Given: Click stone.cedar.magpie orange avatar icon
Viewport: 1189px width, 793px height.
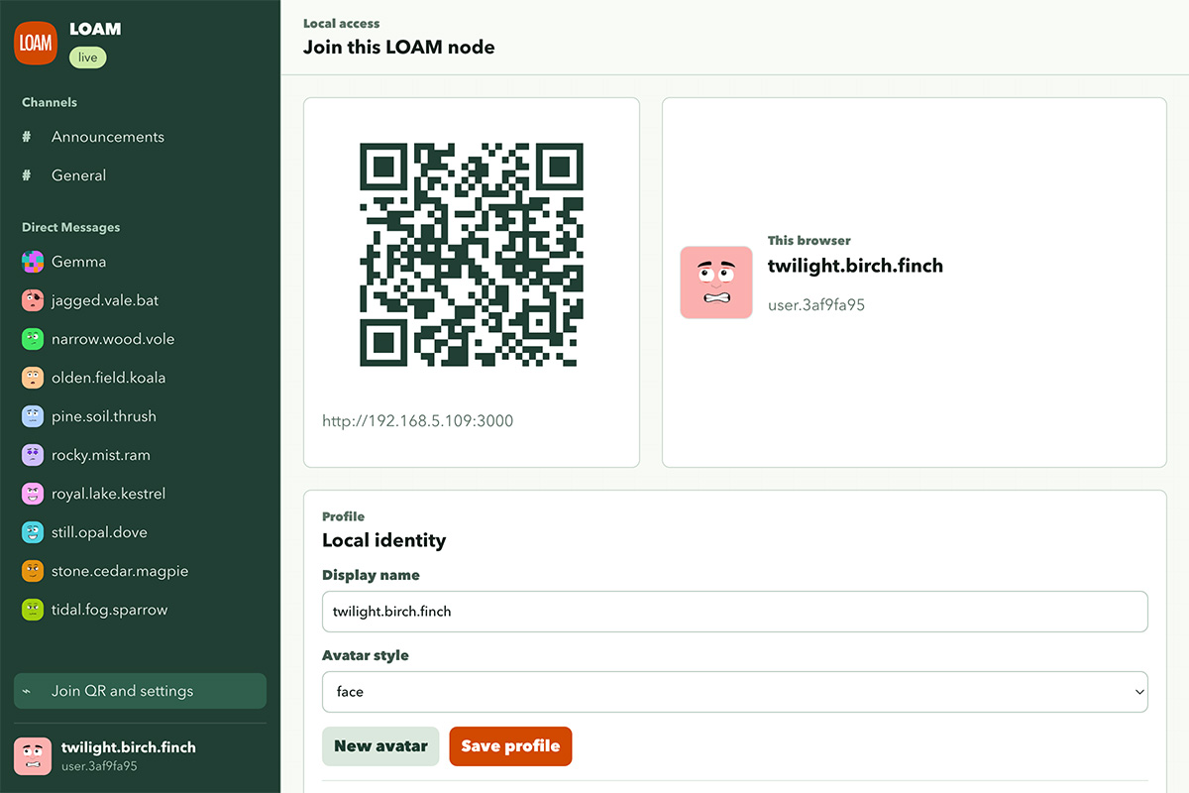Looking at the screenshot, I should click(x=33, y=571).
